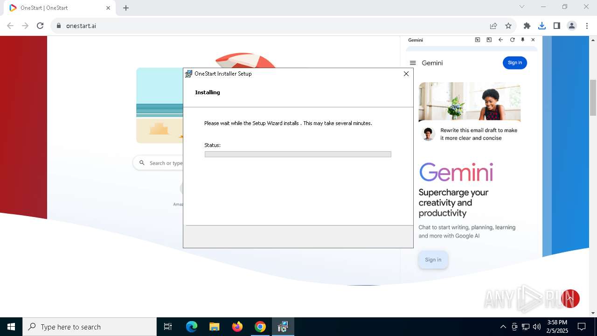The height and width of the screenshot is (336, 597).
Task: Show Chrome downloads
Action: pos(542,26)
